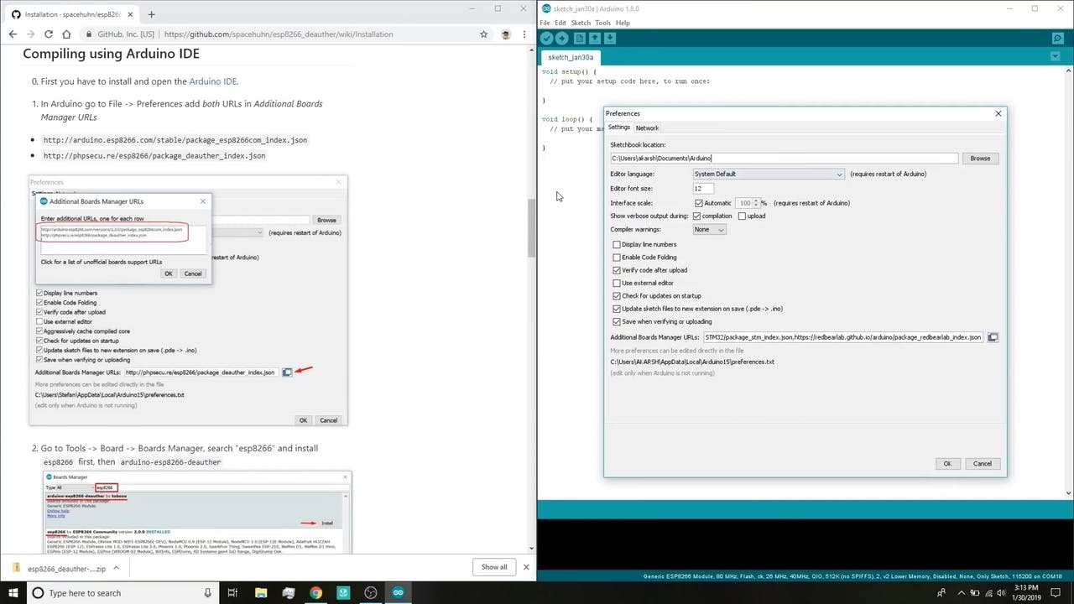1074x604 pixels.
Task: Open the Serial Monitor magnifier icon
Action: point(1058,39)
